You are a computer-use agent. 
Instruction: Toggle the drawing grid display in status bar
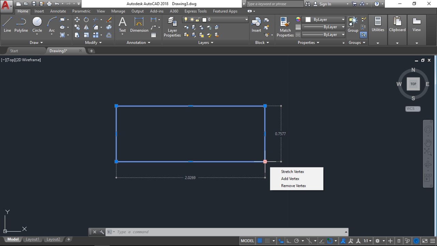(260, 241)
